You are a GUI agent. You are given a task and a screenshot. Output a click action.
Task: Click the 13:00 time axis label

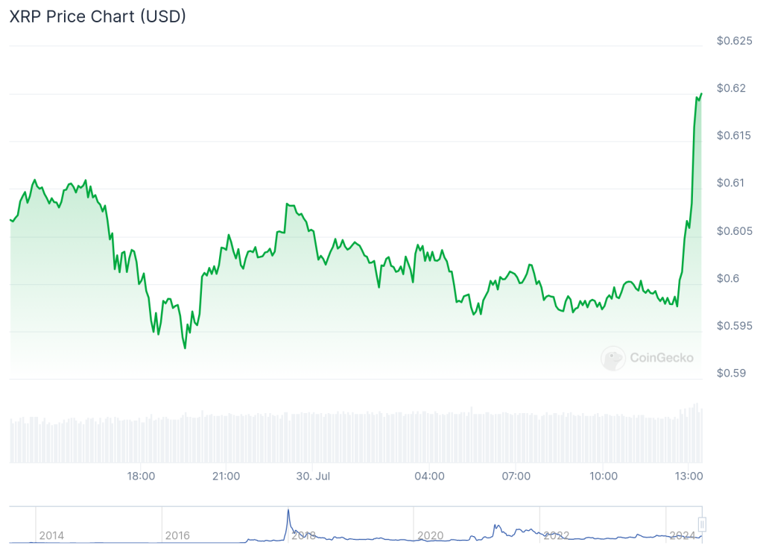click(688, 476)
